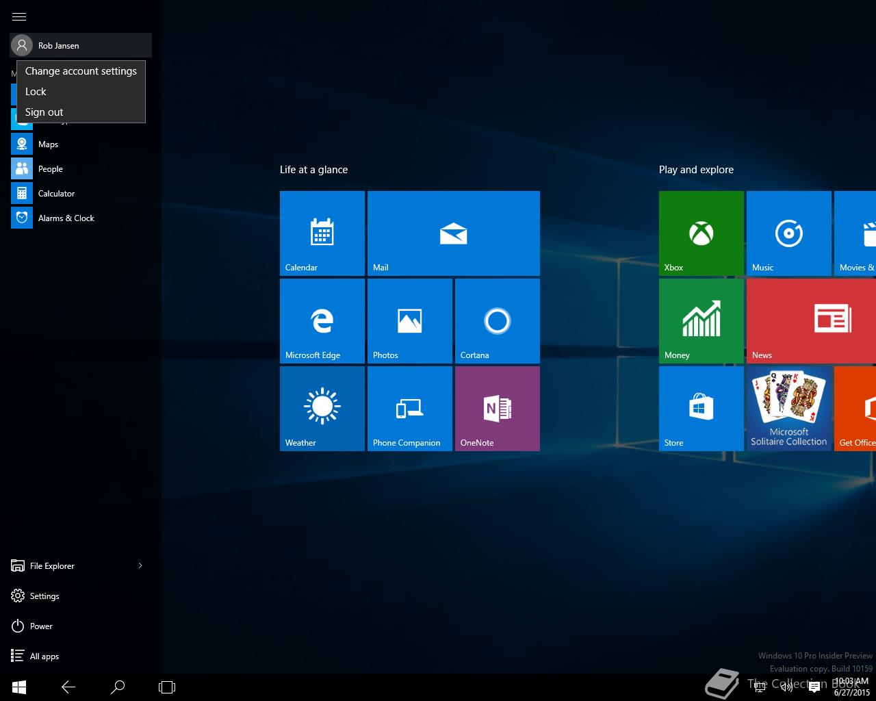The image size is (876, 701).
Task: Open the Get Office tile
Action: click(855, 409)
